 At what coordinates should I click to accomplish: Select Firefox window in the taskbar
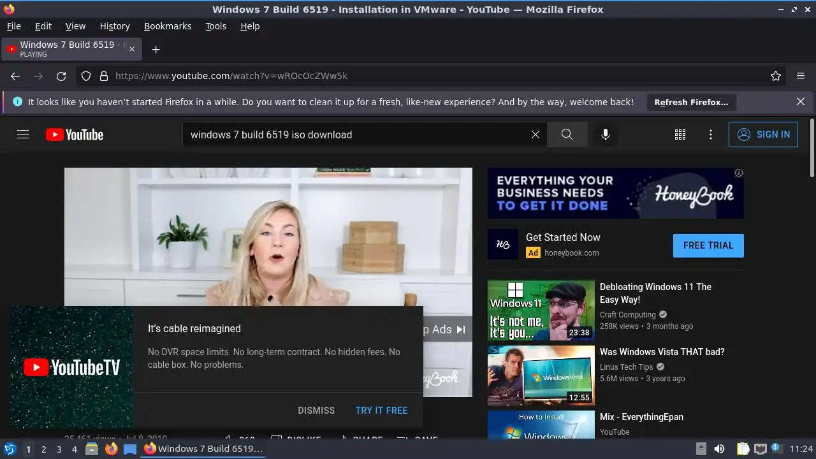204,449
